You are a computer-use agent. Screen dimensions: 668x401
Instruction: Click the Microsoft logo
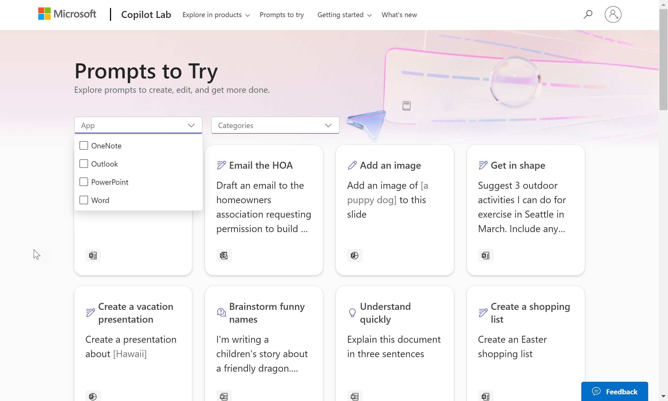tap(67, 14)
